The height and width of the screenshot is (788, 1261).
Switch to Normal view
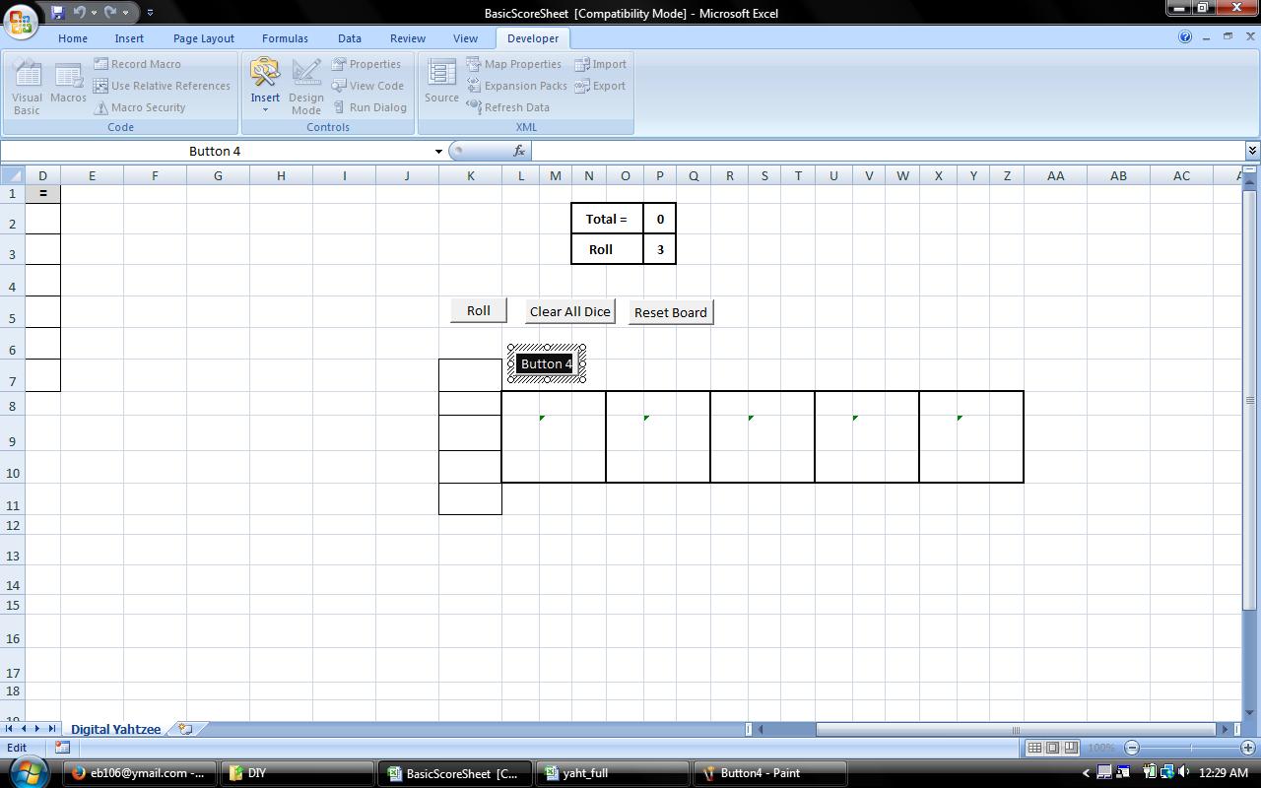click(1034, 748)
